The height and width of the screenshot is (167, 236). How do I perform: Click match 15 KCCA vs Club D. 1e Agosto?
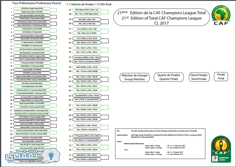click(32, 56)
